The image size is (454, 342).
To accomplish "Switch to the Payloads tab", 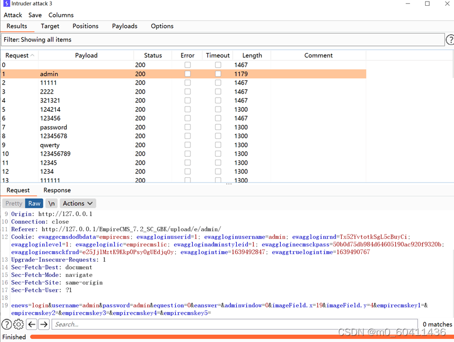I will [x=124, y=26].
